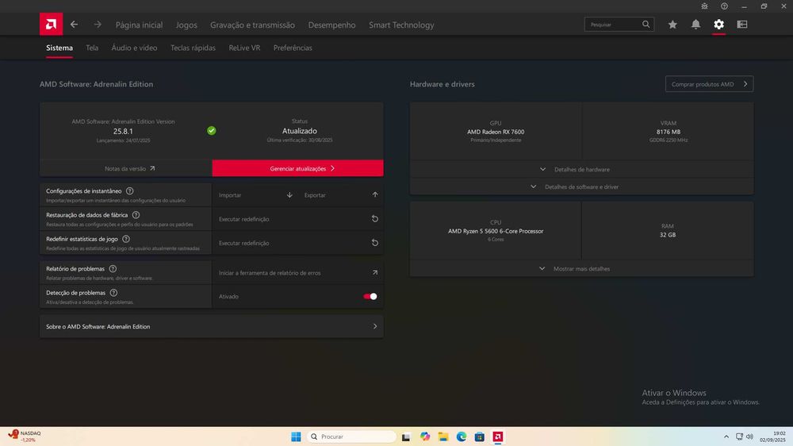This screenshot has height=446, width=793.
Task: Open the error report tool arrow icon
Action: pyautogui.click(x=375, y=272)
